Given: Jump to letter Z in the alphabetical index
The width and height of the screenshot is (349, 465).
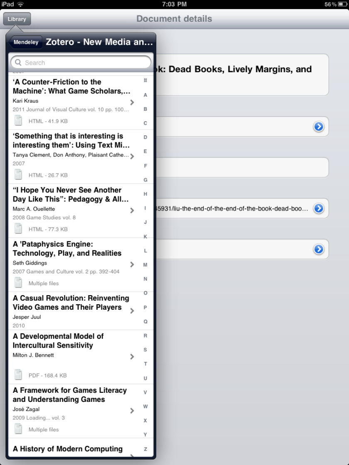Looking at the screenshot, I should pyautogui.click(x=145, y=449).
